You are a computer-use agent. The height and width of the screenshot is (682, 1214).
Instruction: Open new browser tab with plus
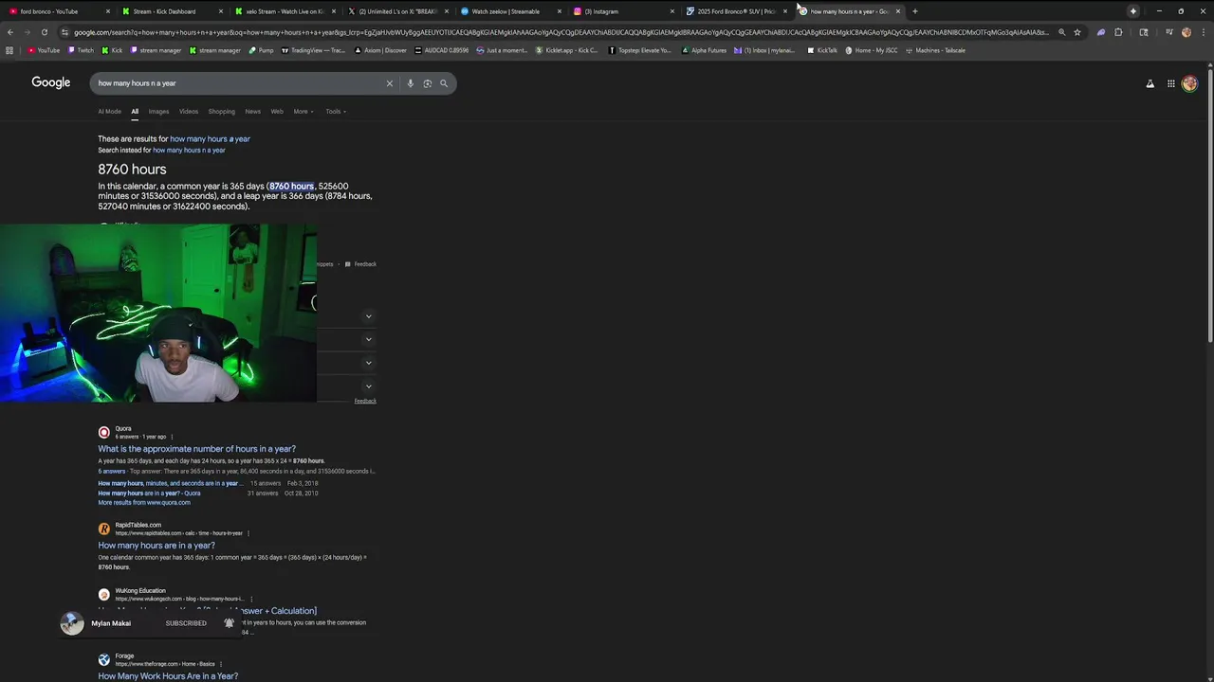pos(915,11)
